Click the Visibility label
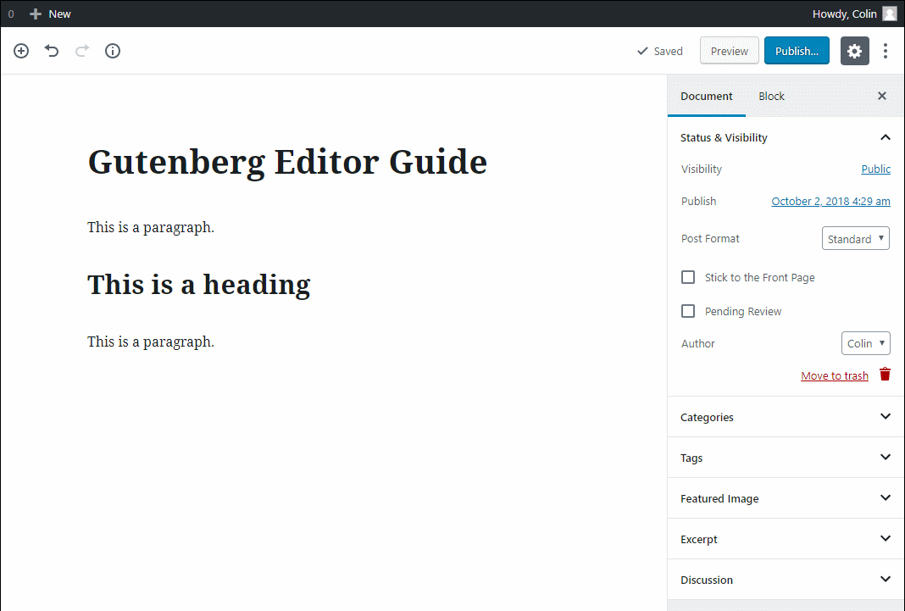905x611 pixels. pyautogui.click(x=702, y=169)
